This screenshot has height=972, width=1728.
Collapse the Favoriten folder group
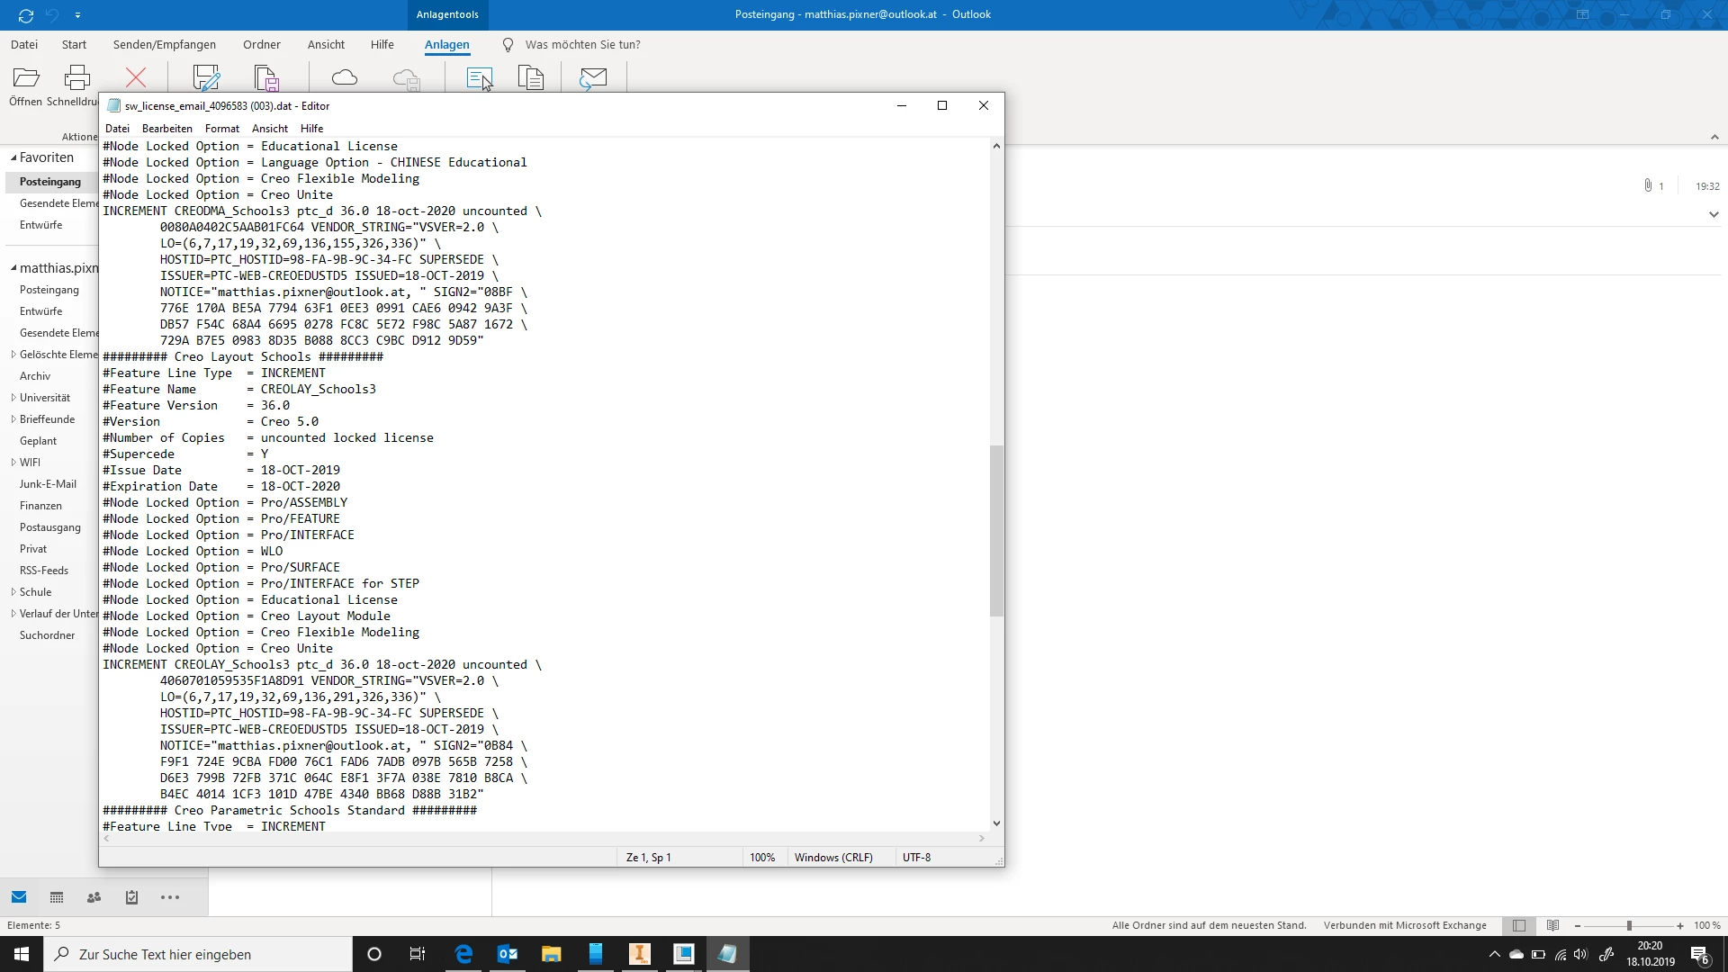point(13,157)
